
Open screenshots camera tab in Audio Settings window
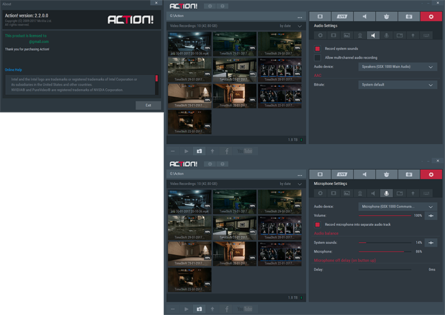[x=409, y=17]
